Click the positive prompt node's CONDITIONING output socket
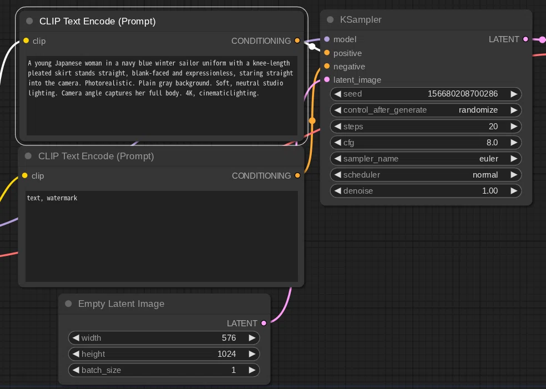Viewport: 546px width, 389px height. pos(297,41)
